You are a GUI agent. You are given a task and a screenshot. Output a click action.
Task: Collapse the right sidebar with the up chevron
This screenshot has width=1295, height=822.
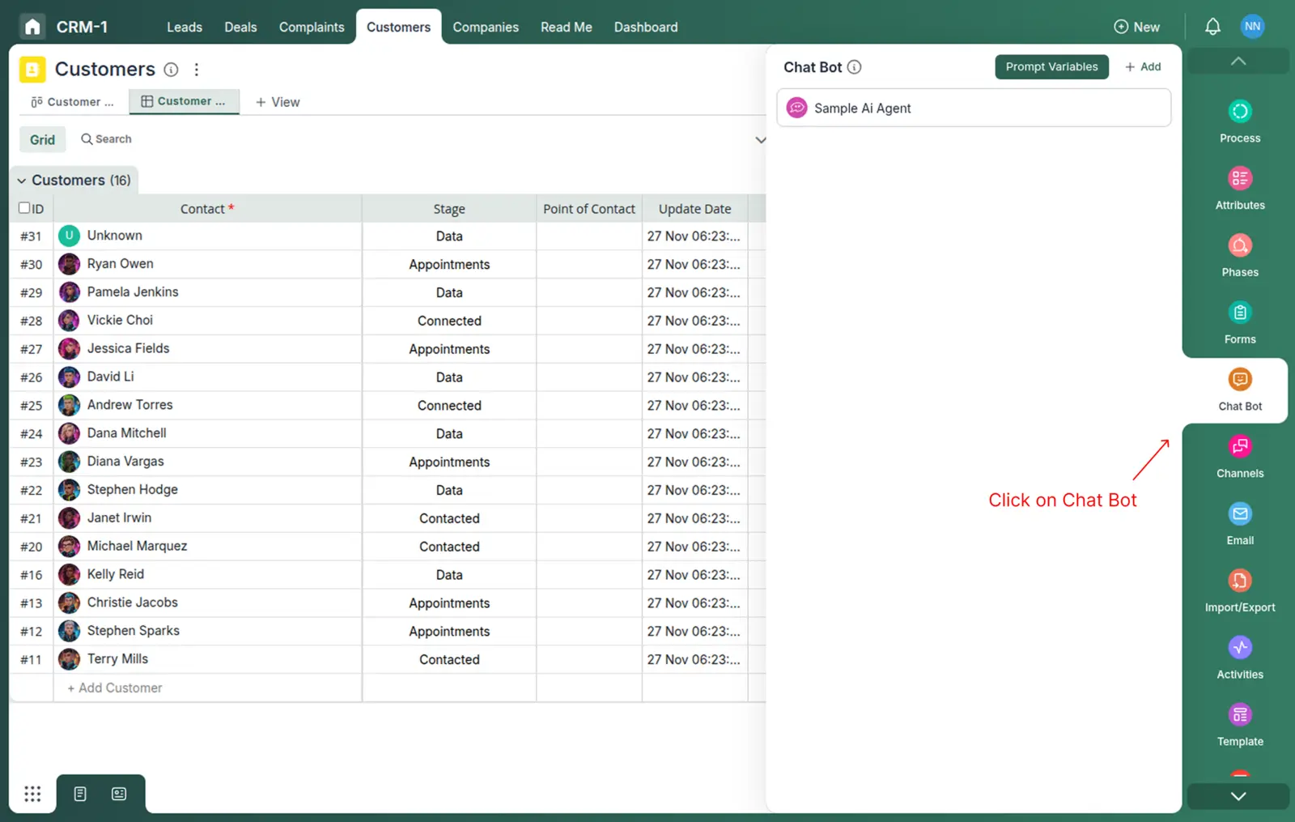(x=1238, y=61)
